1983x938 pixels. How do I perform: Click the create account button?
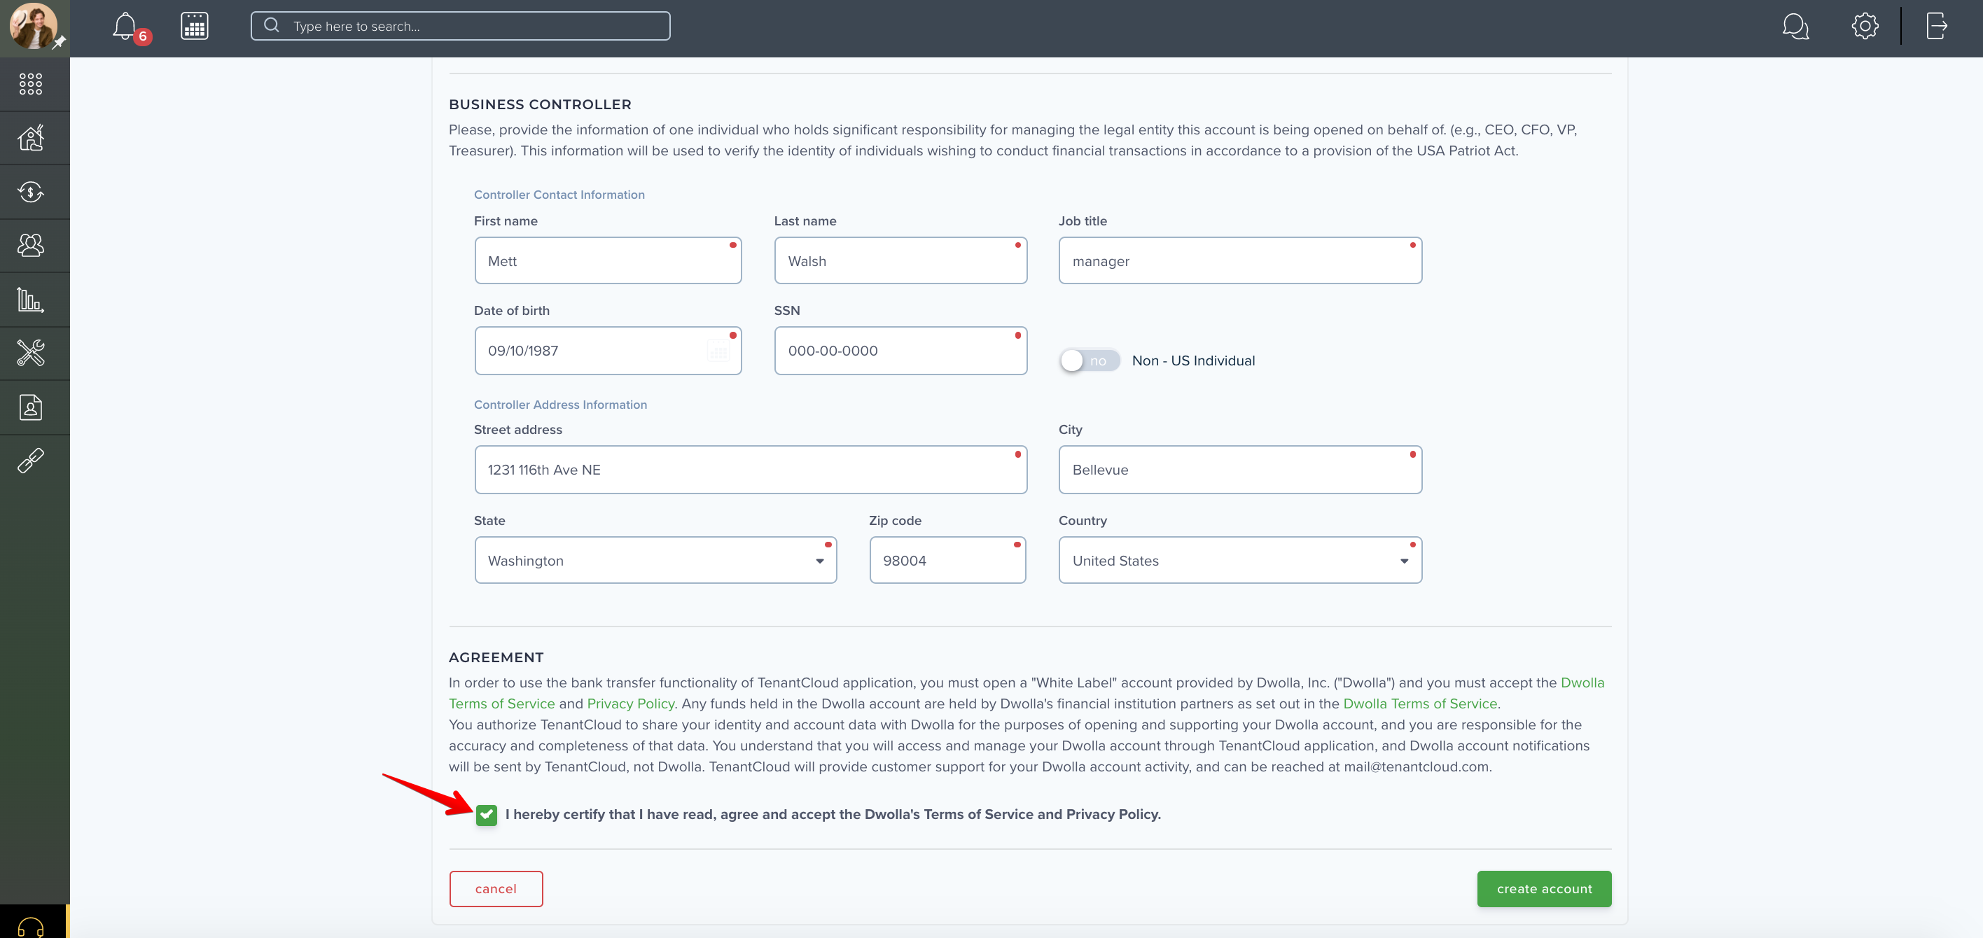click(x=1544, y=889)
